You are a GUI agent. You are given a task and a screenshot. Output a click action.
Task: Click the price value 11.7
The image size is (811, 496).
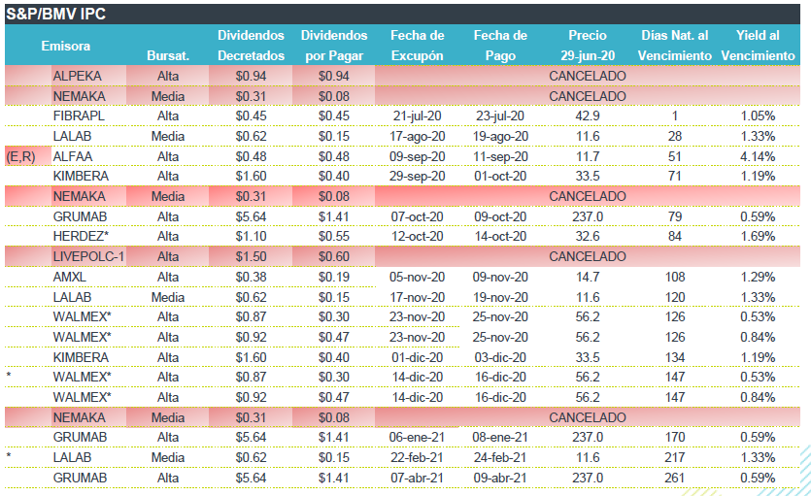pyautogui.click(x=588, y=156)
